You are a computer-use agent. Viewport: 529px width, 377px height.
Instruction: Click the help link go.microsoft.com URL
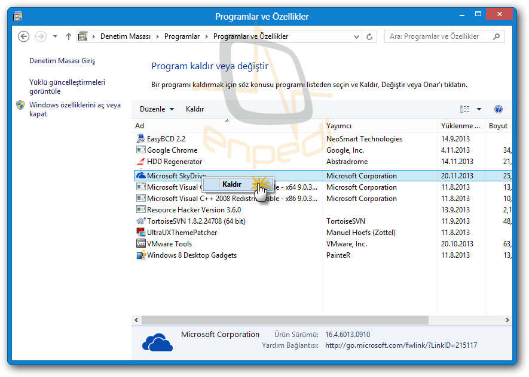pos(401,345)
